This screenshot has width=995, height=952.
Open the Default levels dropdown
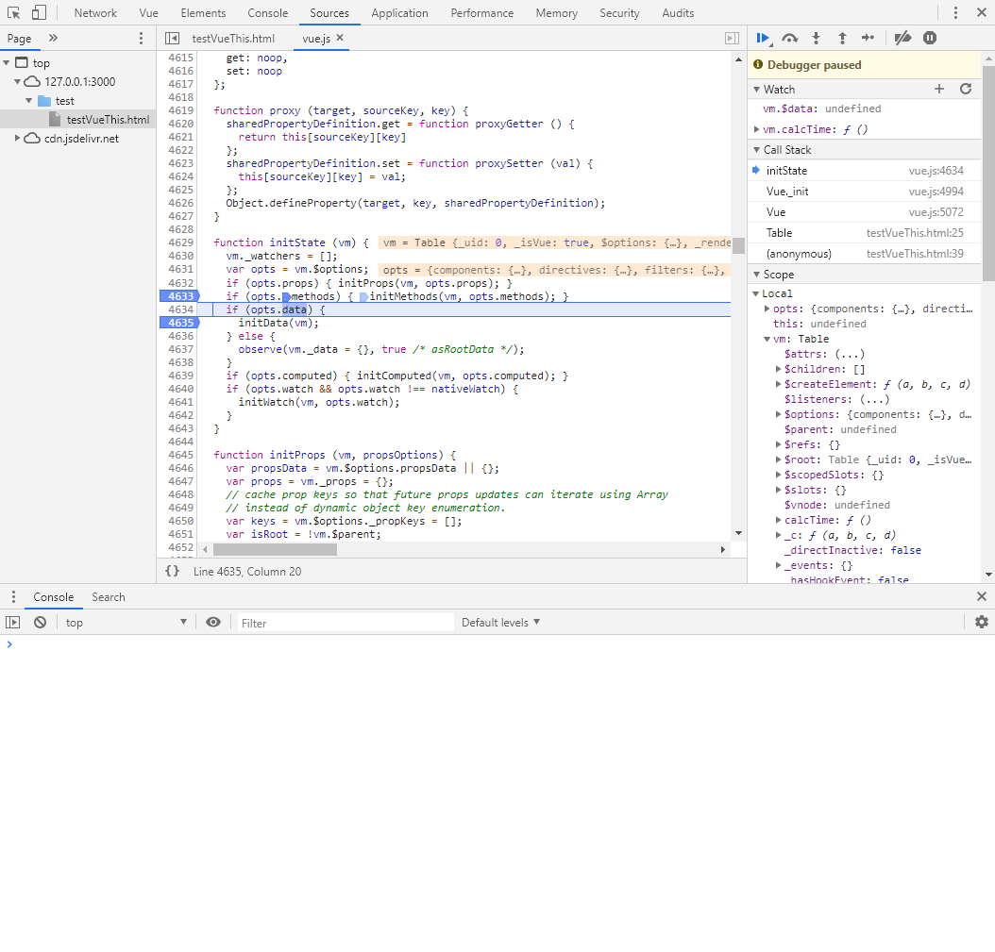point(500,622)
